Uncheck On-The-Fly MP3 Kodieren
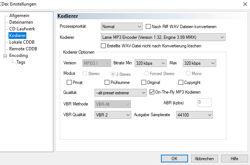The image size is (250, 165). coord(152,92)
